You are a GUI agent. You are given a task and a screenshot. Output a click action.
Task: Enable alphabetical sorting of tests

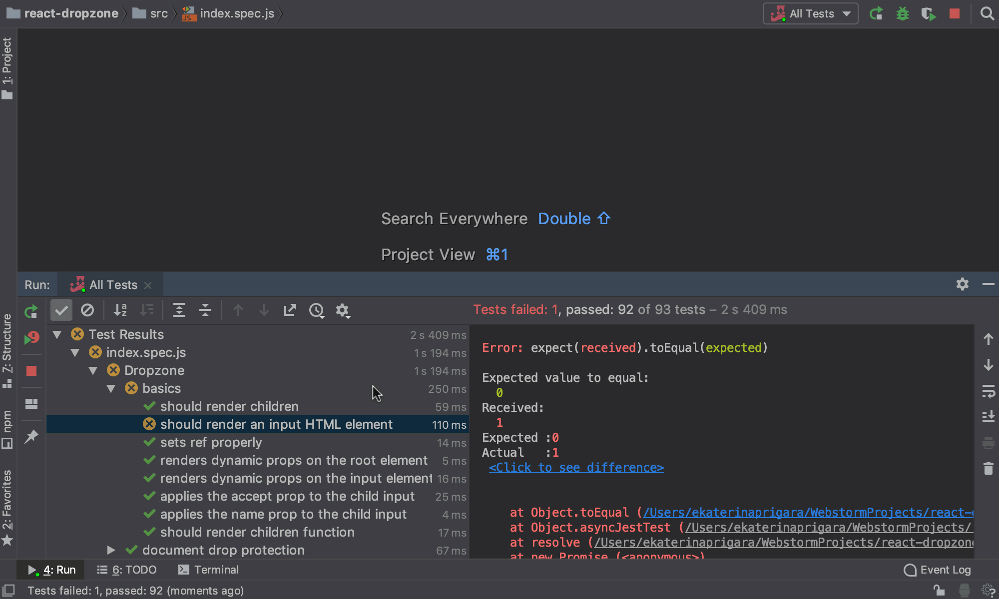pos(120,310)
